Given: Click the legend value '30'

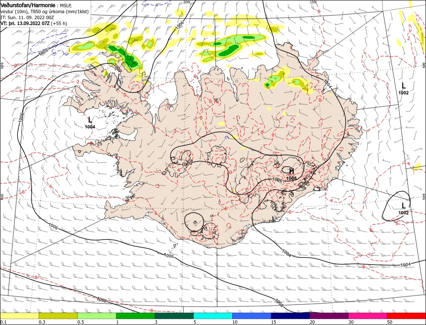Looking at the screenshot, I should pyautogui.click(x=351, y=322).
